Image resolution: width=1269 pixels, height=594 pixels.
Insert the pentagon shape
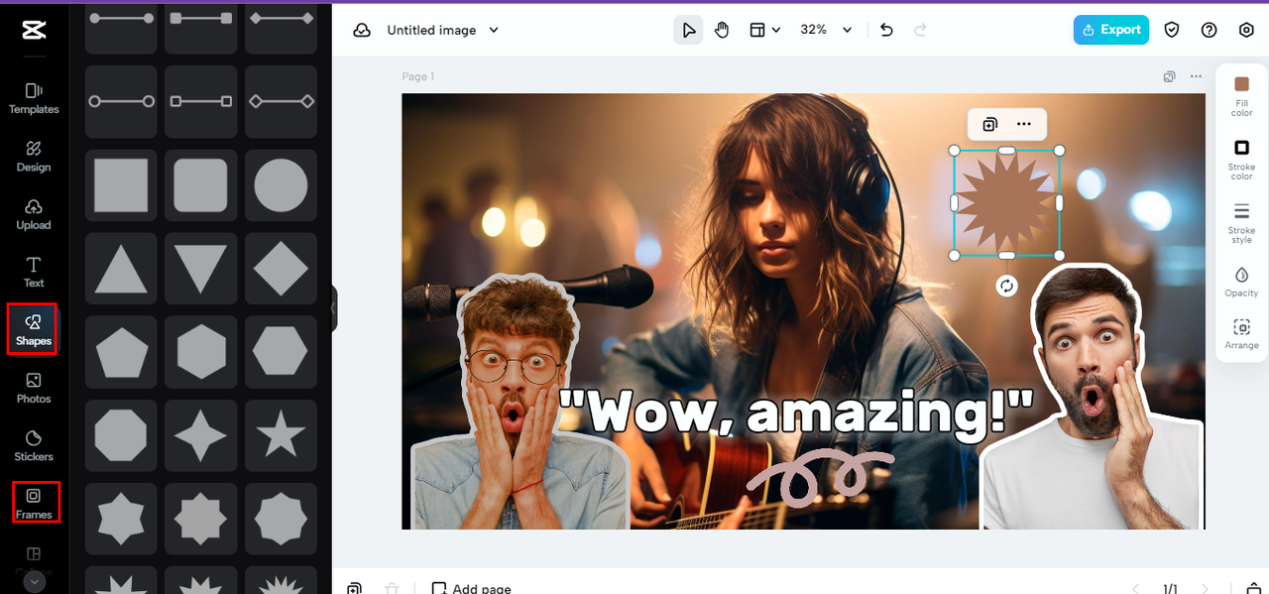click(121, 352)
